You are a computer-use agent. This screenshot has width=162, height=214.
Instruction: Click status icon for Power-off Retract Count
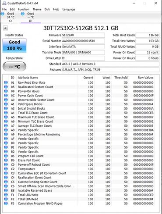click(6, 164)
